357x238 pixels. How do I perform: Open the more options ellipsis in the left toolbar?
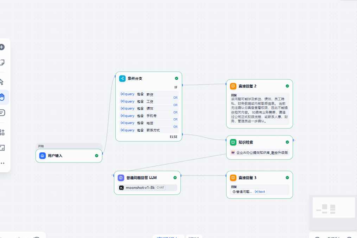[x=2, y=163]
